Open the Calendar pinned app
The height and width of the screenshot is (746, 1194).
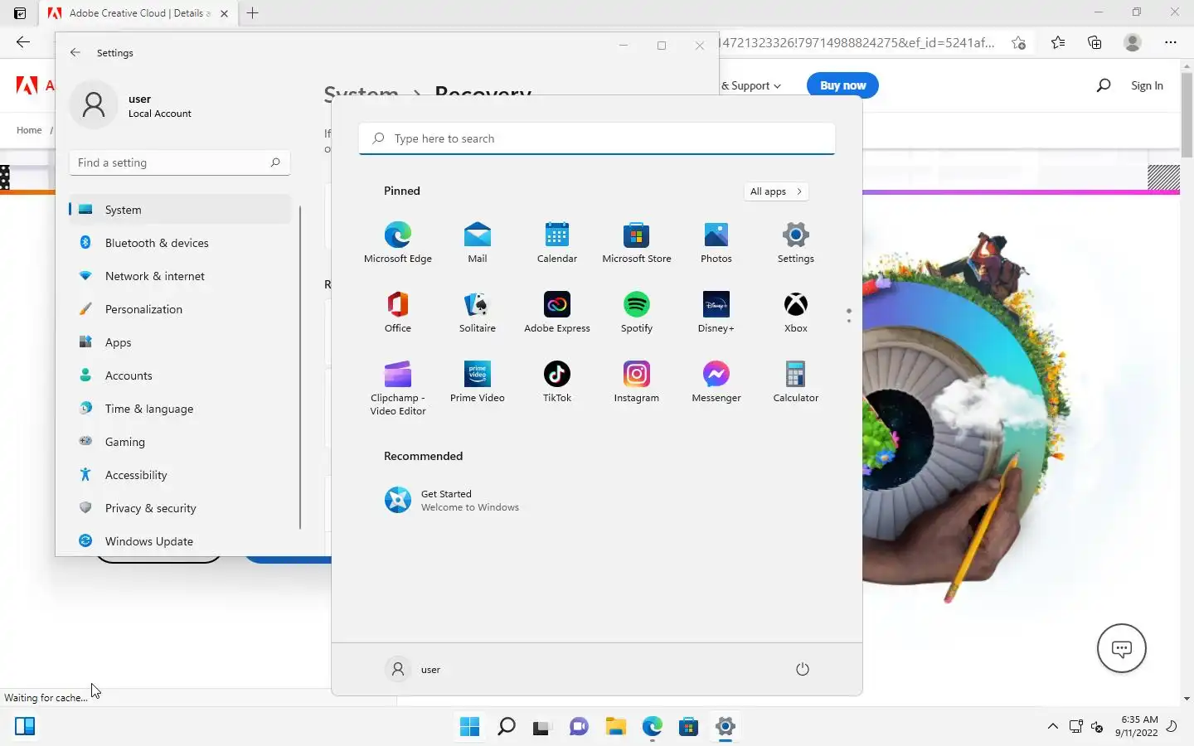[557, 242]
